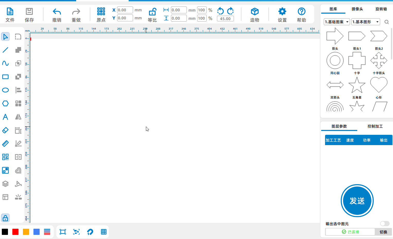Open the 文件 (File) menu icon
This screenshot has width=393, height=239.
[10, 12]
